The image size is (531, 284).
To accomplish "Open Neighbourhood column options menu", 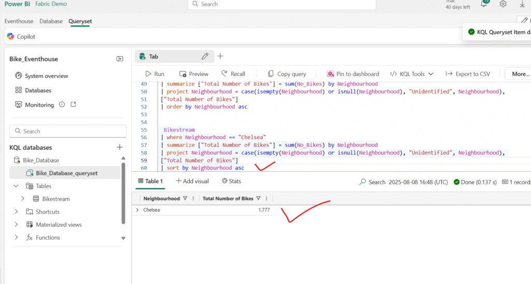I will tap(193, 198).
